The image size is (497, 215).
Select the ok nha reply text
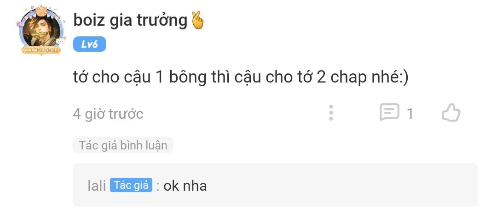[185, 186]
